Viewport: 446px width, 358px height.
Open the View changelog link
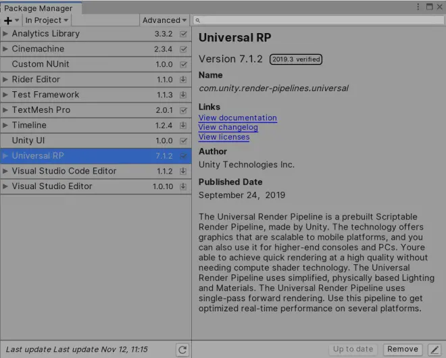pos(228,128)
